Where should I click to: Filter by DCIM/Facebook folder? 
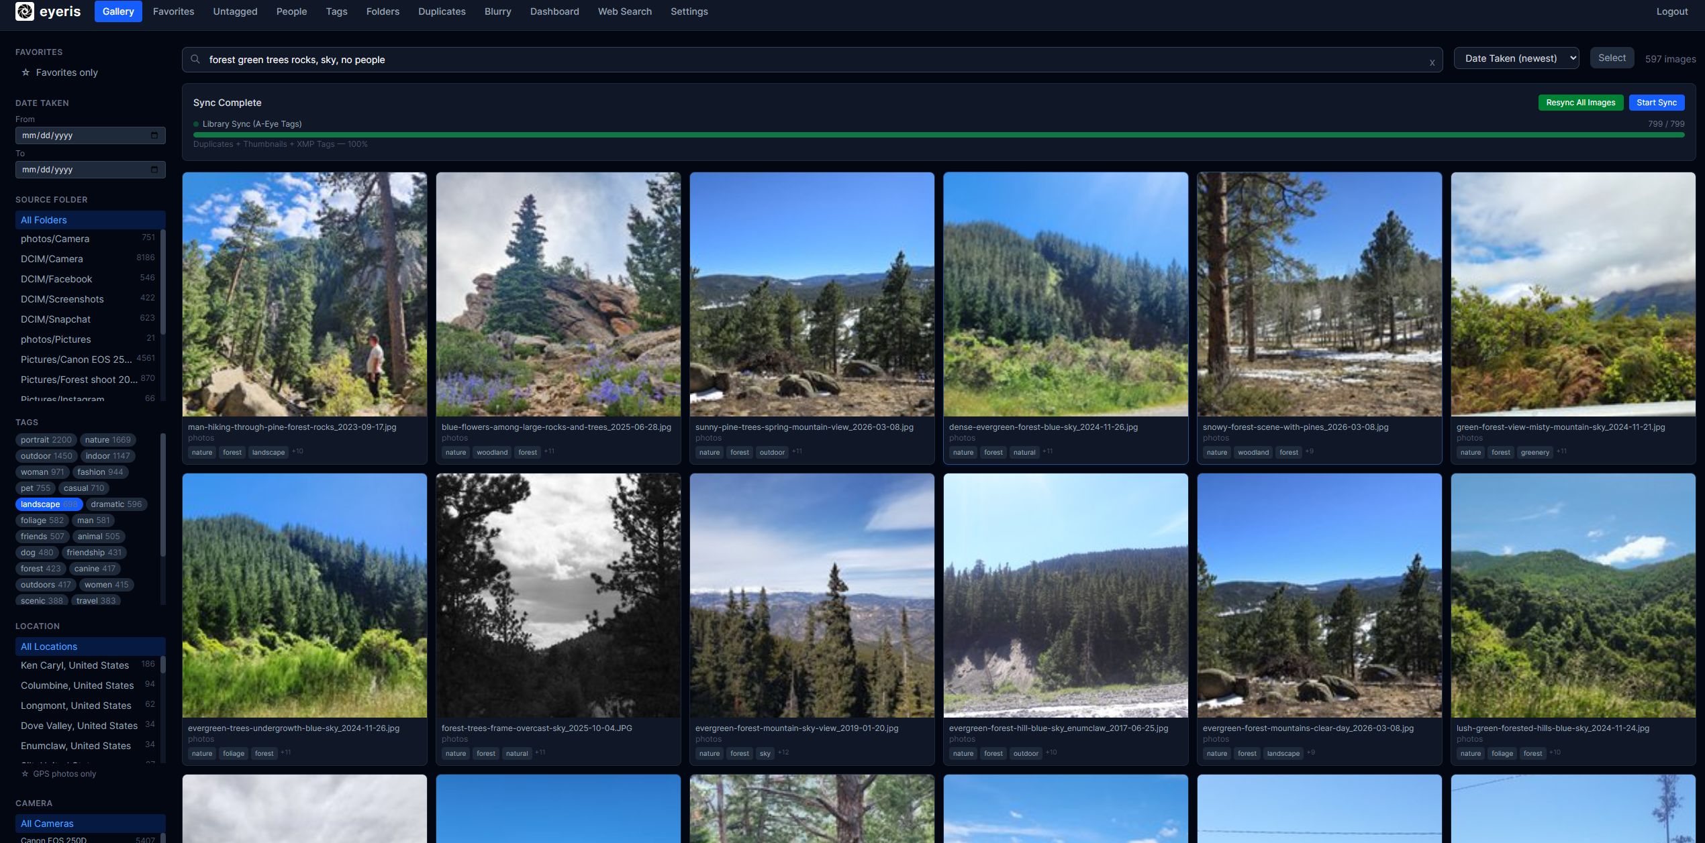click(87, 279)
